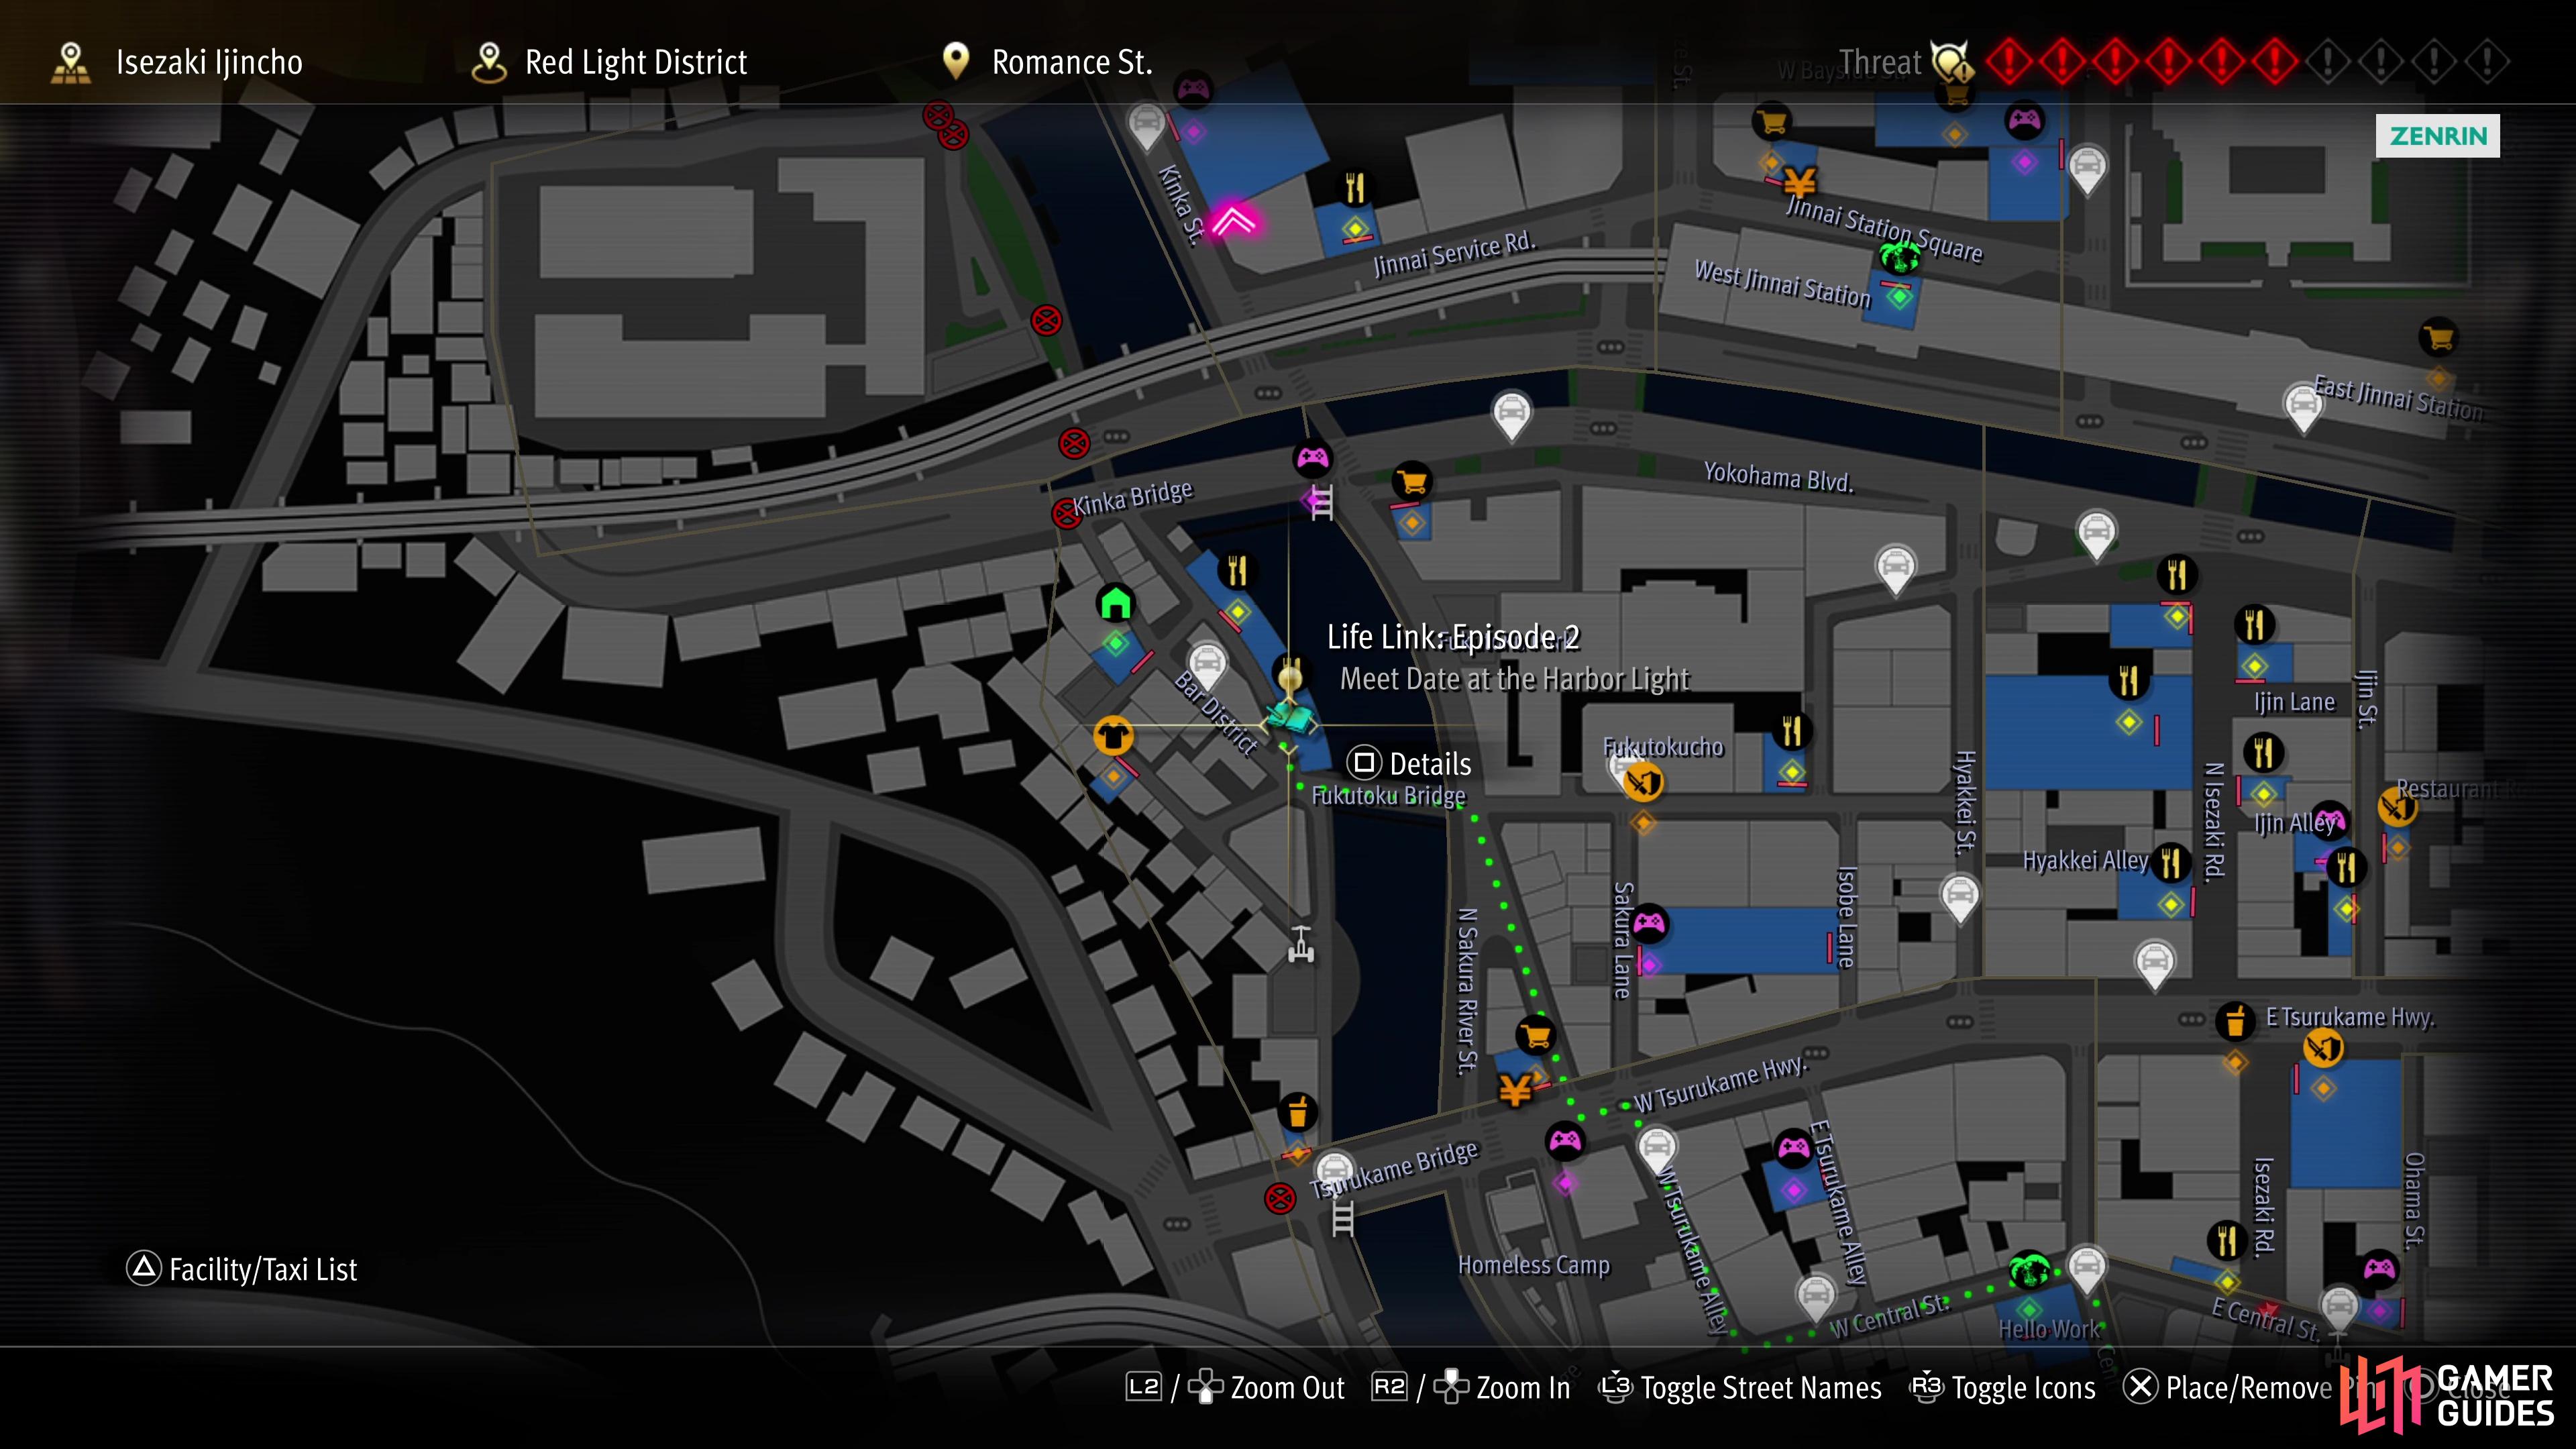Click the pink upward chevron marker near Kinka St.

[x=1233, y=221]
